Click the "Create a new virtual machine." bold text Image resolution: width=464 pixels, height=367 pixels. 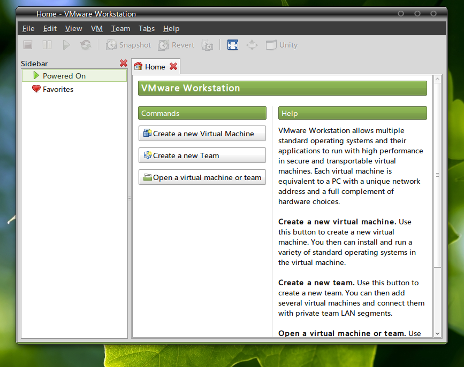(x=337, y=222)
